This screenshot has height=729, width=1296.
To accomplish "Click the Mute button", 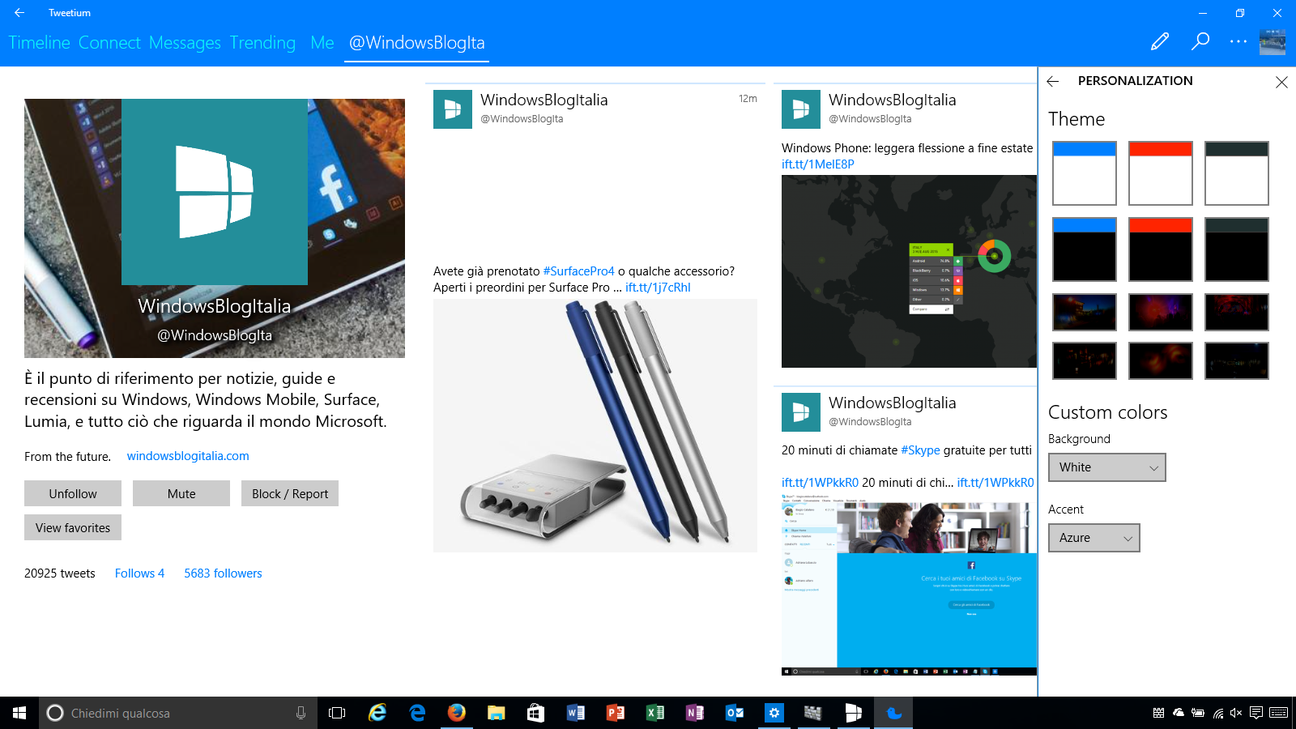I will 181,493.
